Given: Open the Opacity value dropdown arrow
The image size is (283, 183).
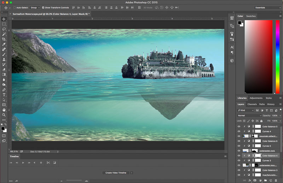Looking at the screenshot, I should click(x=280, y=116).
